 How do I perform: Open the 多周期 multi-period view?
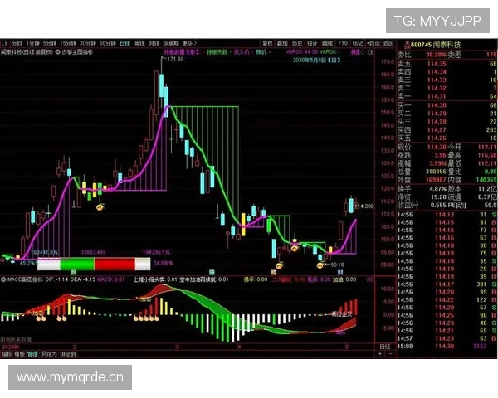point(171,43)
